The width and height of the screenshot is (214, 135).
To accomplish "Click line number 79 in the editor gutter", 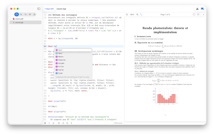I will click(x=45, y=38).
